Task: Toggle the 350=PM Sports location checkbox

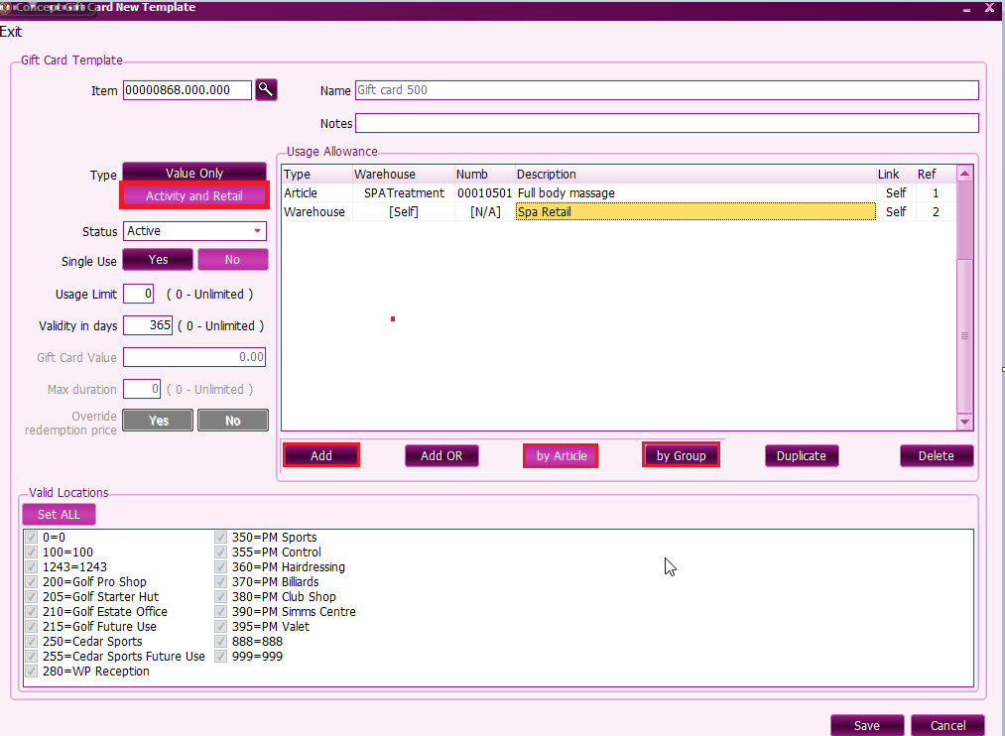Action: point(221,538)
